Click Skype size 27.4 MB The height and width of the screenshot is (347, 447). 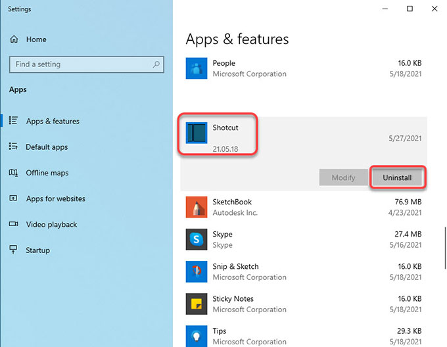click(x=408, y=234)
